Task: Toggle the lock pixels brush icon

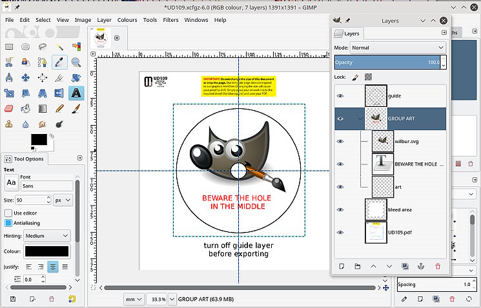Action: [355, 77]
